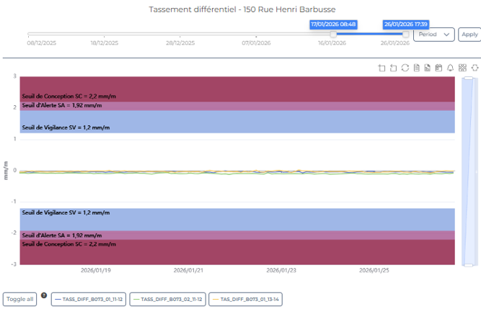Click the start handle of date range slider
Viewport: 481px width, 309px height.
(x=333, y=34)
